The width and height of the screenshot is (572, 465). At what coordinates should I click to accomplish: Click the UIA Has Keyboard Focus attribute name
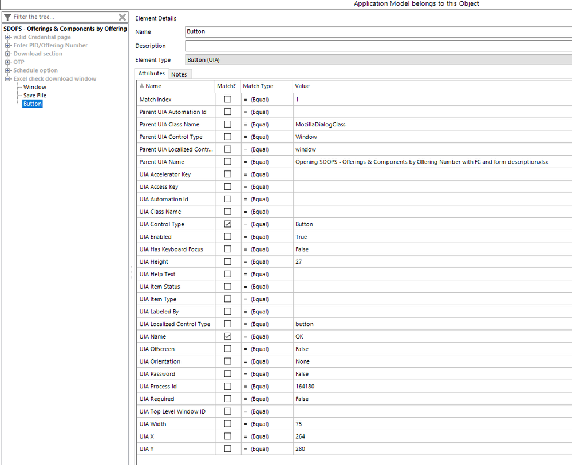[x=171, y=249]
